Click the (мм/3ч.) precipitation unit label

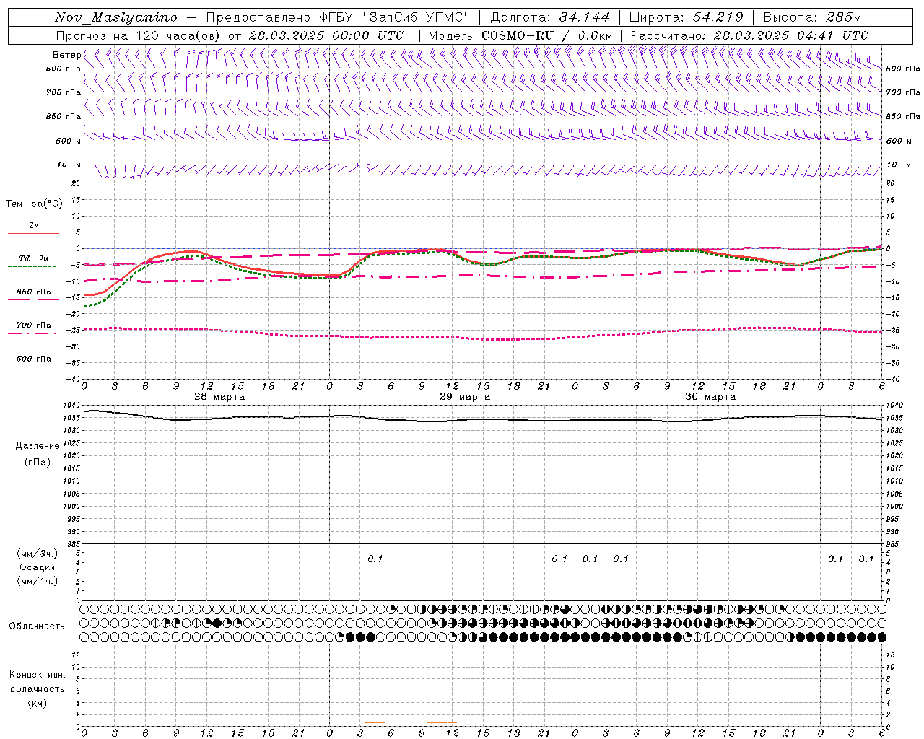[x=38, y=554]
